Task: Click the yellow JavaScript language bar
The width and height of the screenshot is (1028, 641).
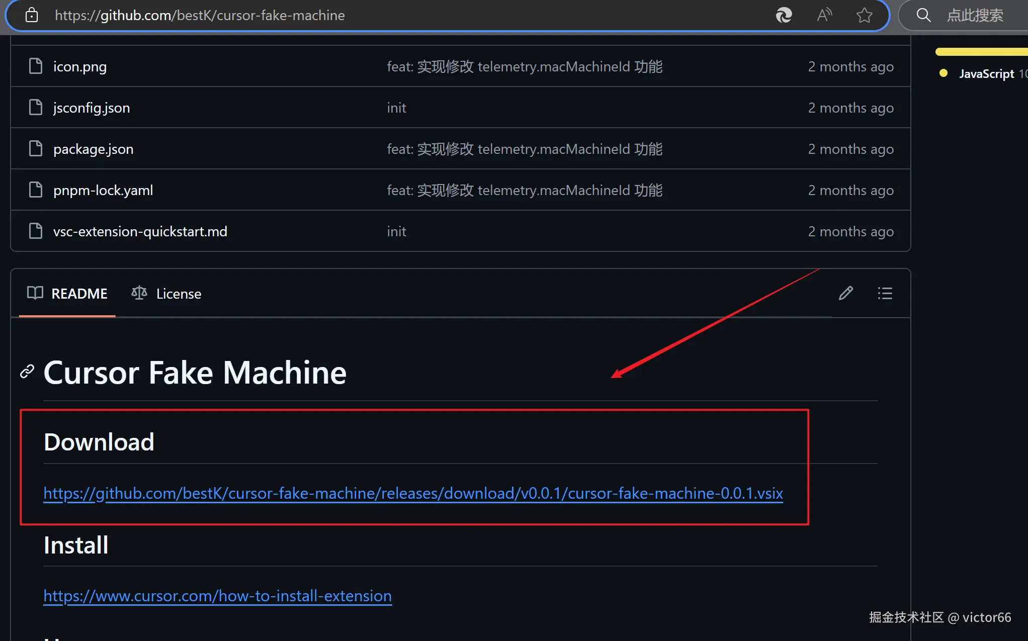Action: pyautogui.click(x=981, y=52)
